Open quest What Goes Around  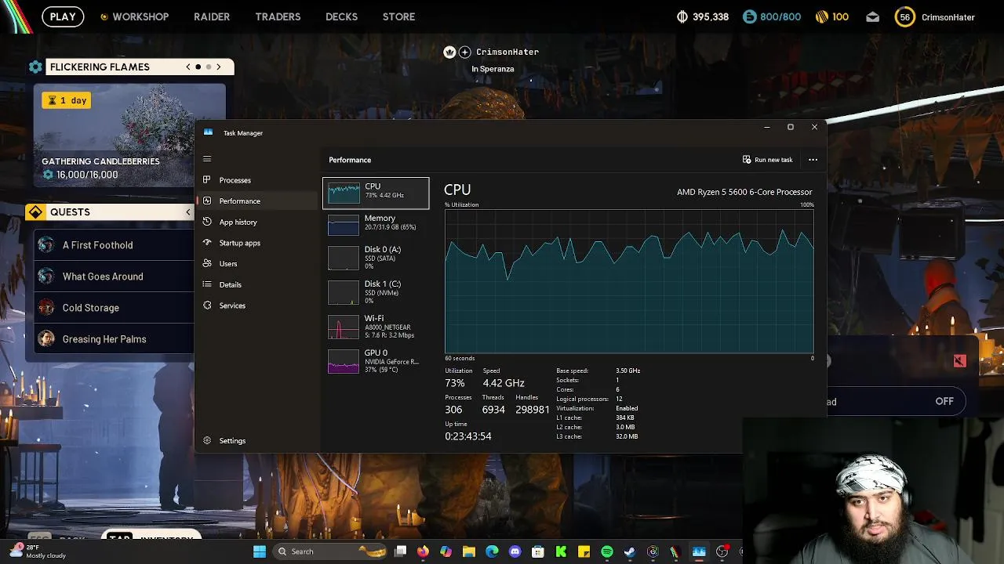(114, 277)
